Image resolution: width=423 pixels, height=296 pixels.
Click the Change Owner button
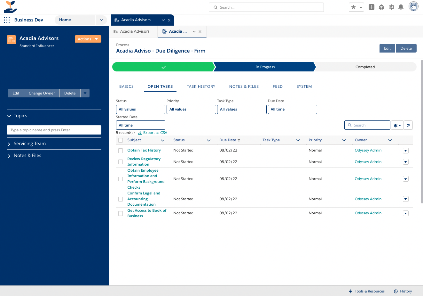click(x=42, y=93)
